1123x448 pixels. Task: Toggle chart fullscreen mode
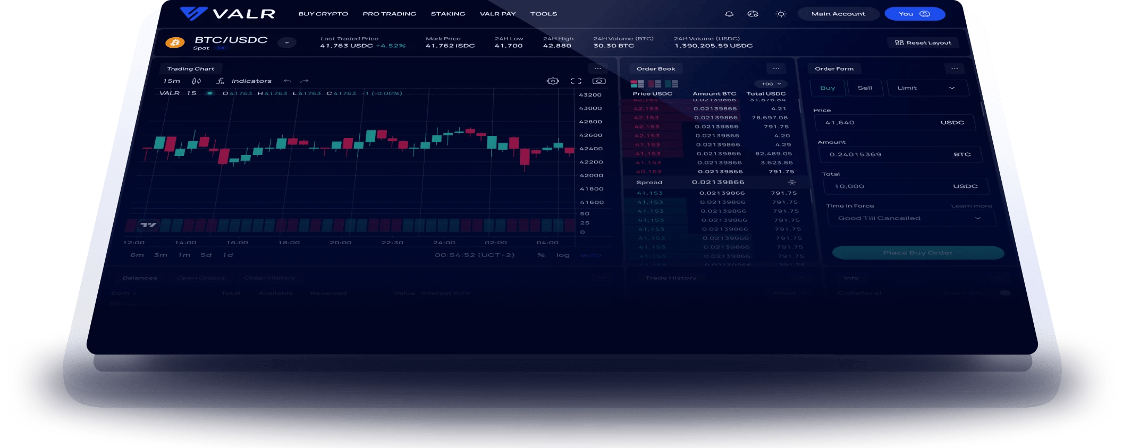(x=576, y=81)
